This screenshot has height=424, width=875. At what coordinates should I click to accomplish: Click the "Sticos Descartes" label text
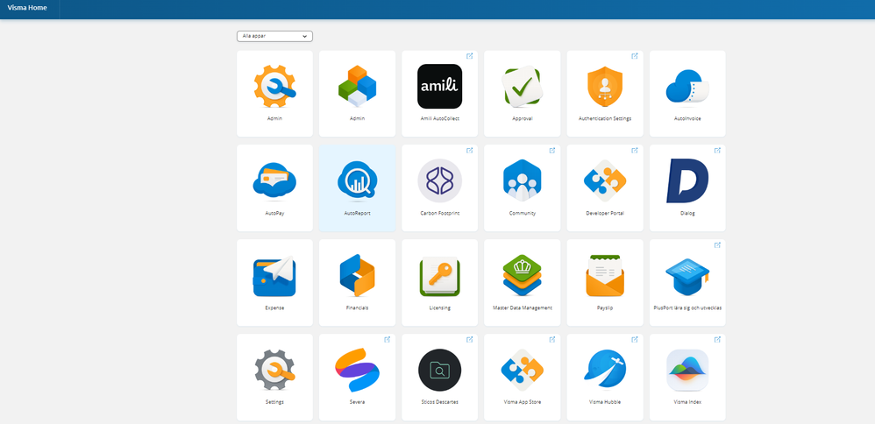coord(440,402)
